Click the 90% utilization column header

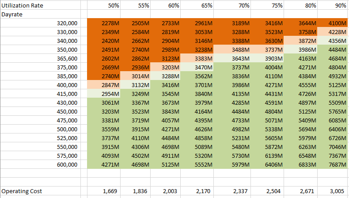click(333, 5)
